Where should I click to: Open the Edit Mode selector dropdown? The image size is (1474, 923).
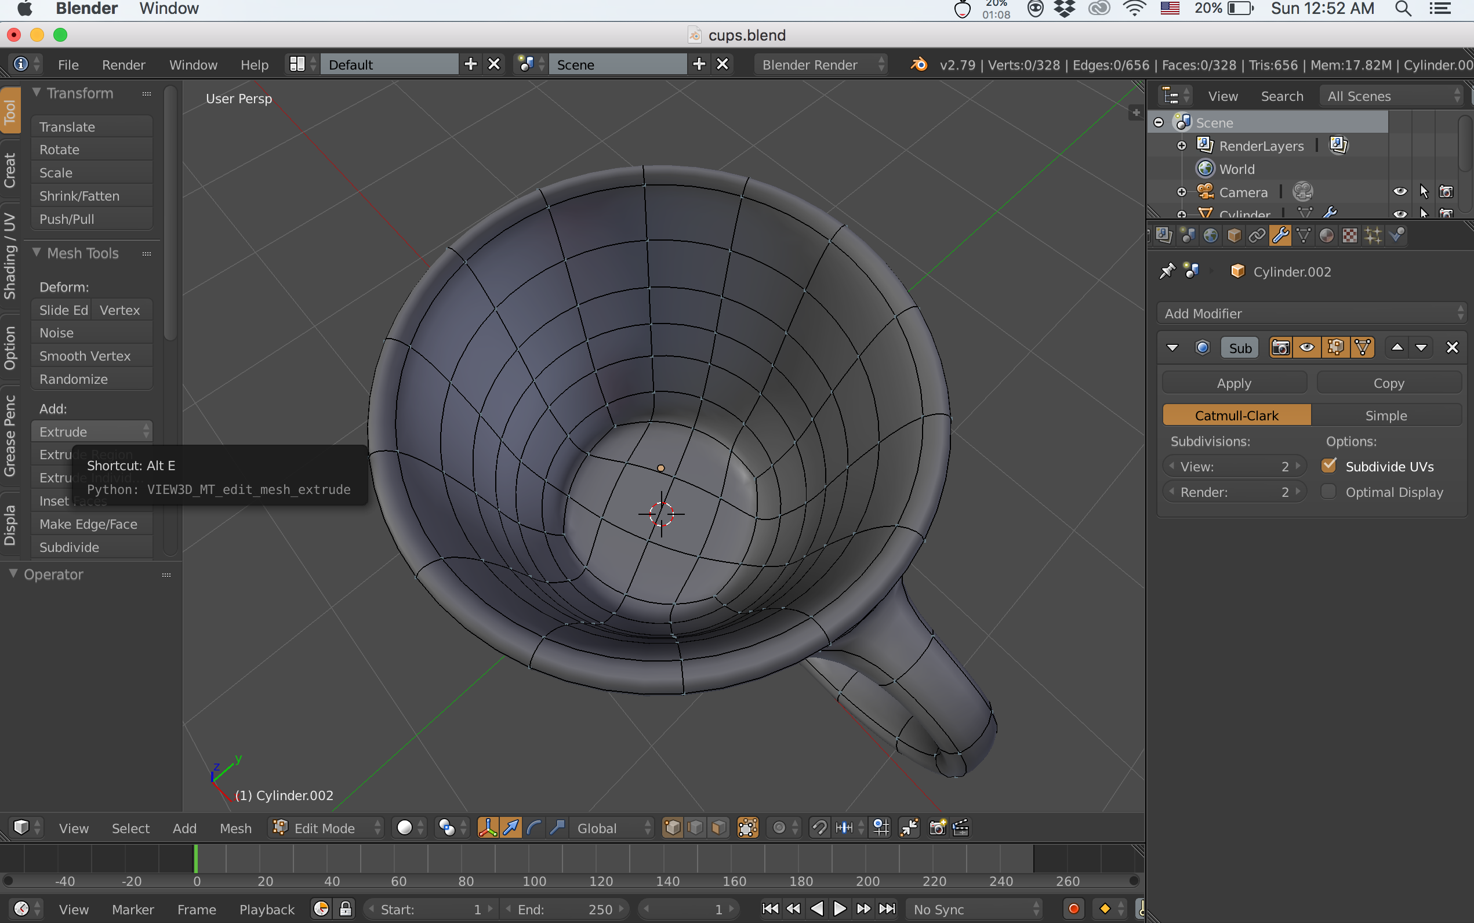[326, 828]
